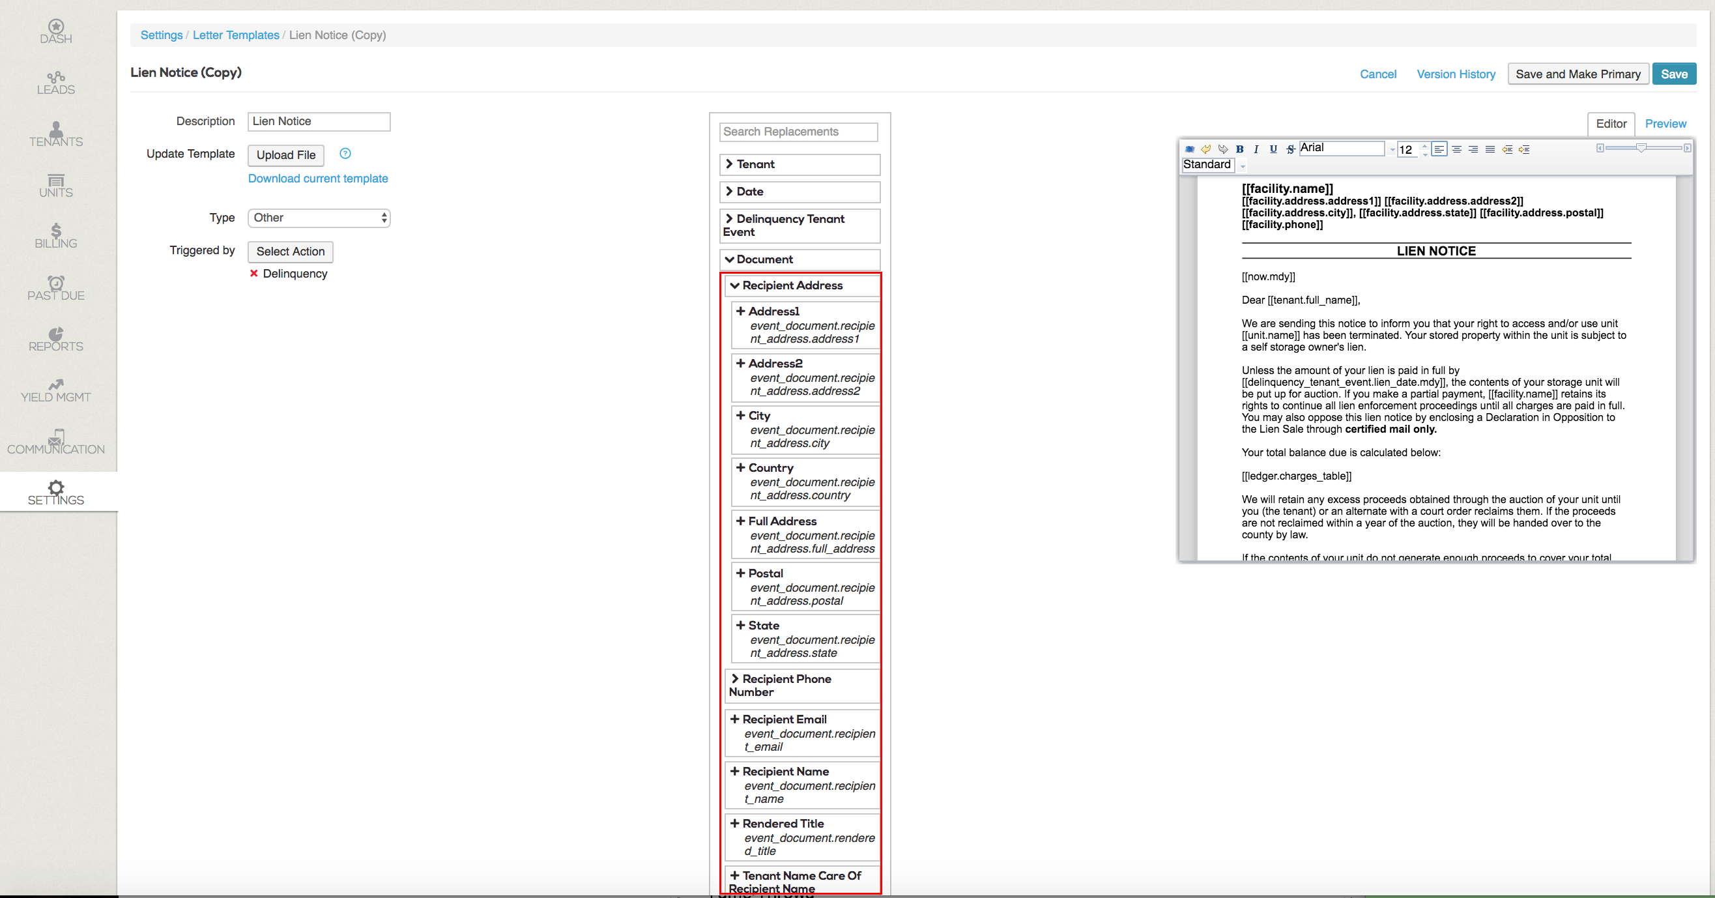Justify text with the full-justify icon
1715x898 pixels.
click(1490, 149)
